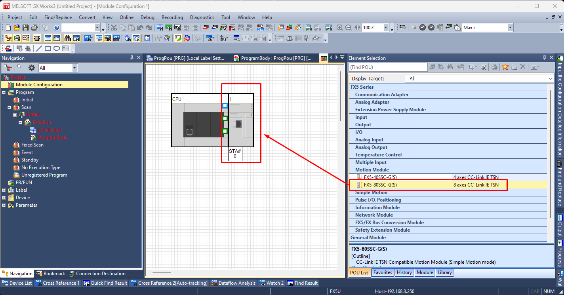Expand the Device tree node
This screenshot has width=564, height=295.
coord(4,198)
